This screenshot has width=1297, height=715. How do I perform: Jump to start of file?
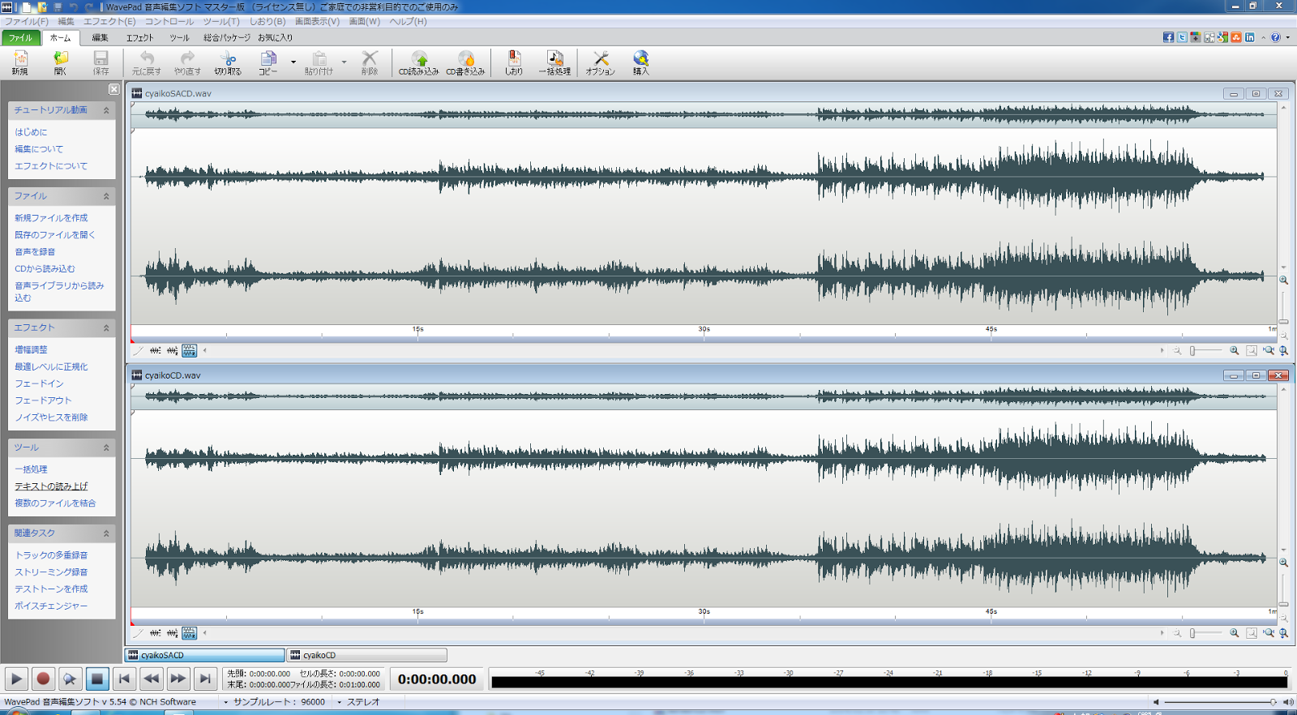(x=124, y=679)
